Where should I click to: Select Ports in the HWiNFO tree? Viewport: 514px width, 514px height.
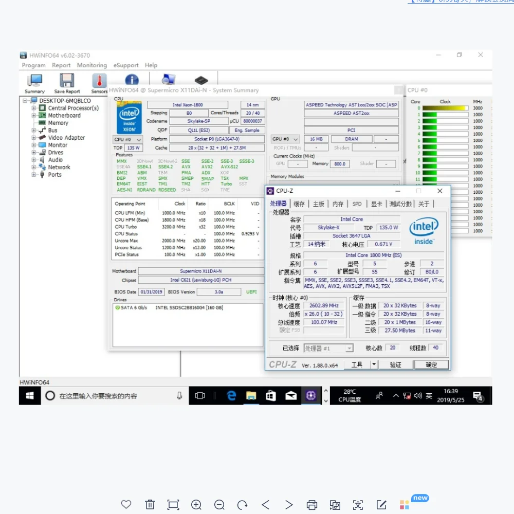[x=54, y=174]
